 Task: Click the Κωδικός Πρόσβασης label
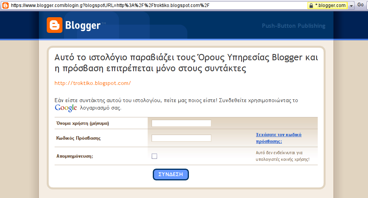click(x=79, y=138)
